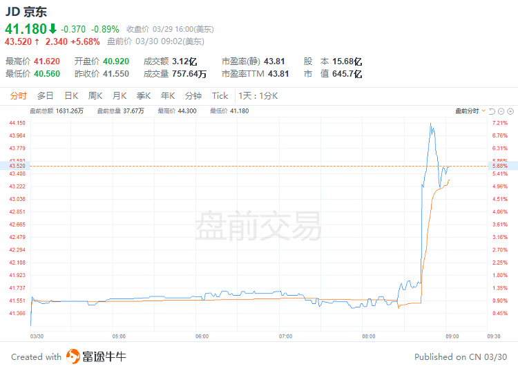Reset chart view with undo arrow icon
The height and width of the screenshot is (371, 518).
click(492, 111)
